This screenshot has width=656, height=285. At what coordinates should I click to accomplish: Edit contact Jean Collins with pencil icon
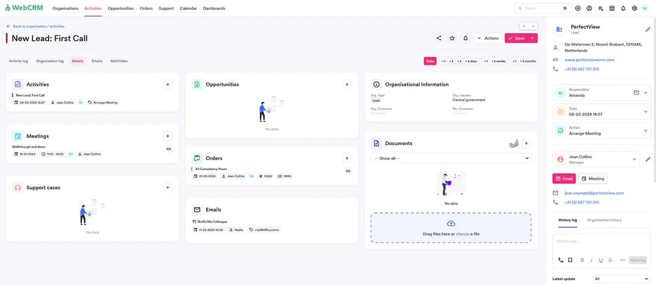coord(648,159)
